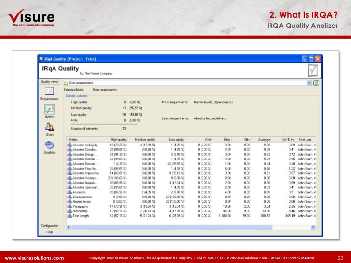Select the Paragraphs metric name

point(80,207)
